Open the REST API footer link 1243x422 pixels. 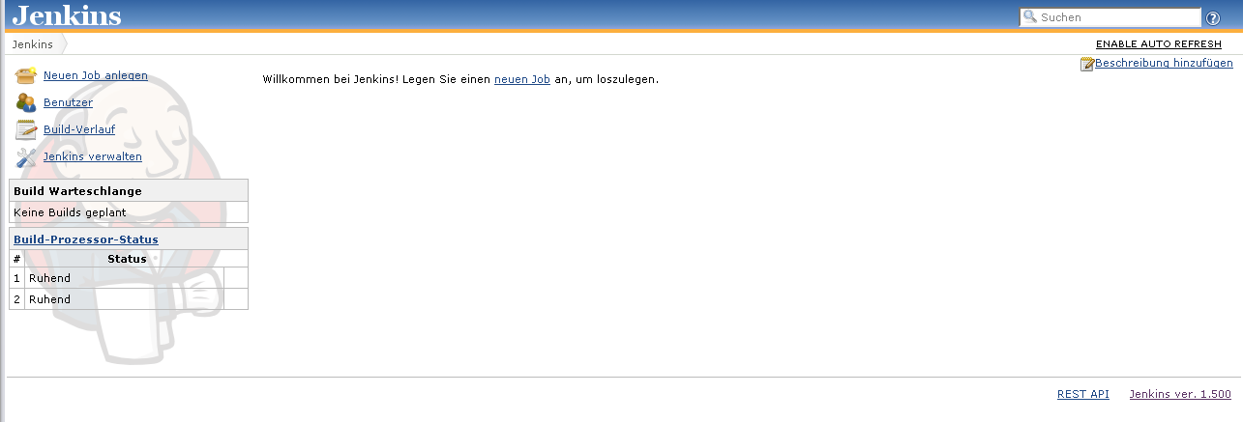coord(1082,394)
